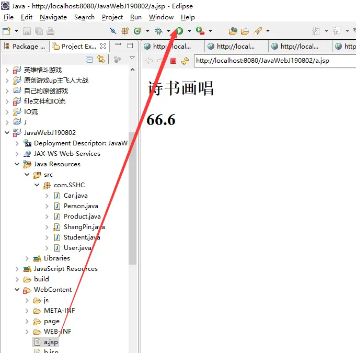Open the Run menu
The height and width of the screenshot is (353, 356).
136,17
